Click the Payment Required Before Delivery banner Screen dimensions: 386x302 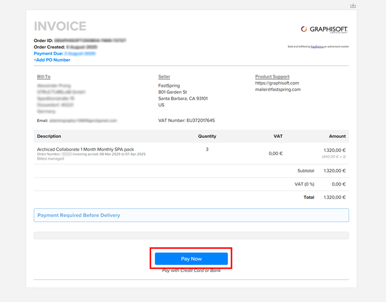pyautogui.click(x=191, y=215)
